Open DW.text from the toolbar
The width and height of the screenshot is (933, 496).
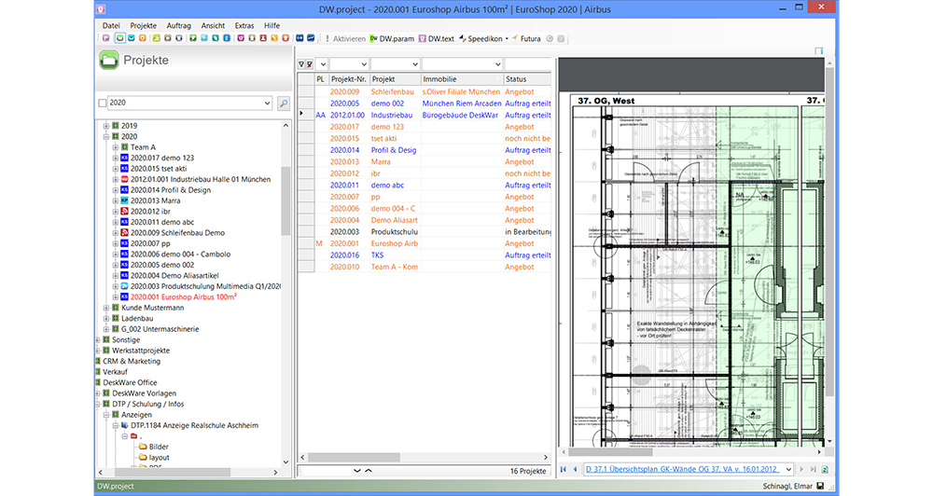pyautogui.click(x=436, y=39)
